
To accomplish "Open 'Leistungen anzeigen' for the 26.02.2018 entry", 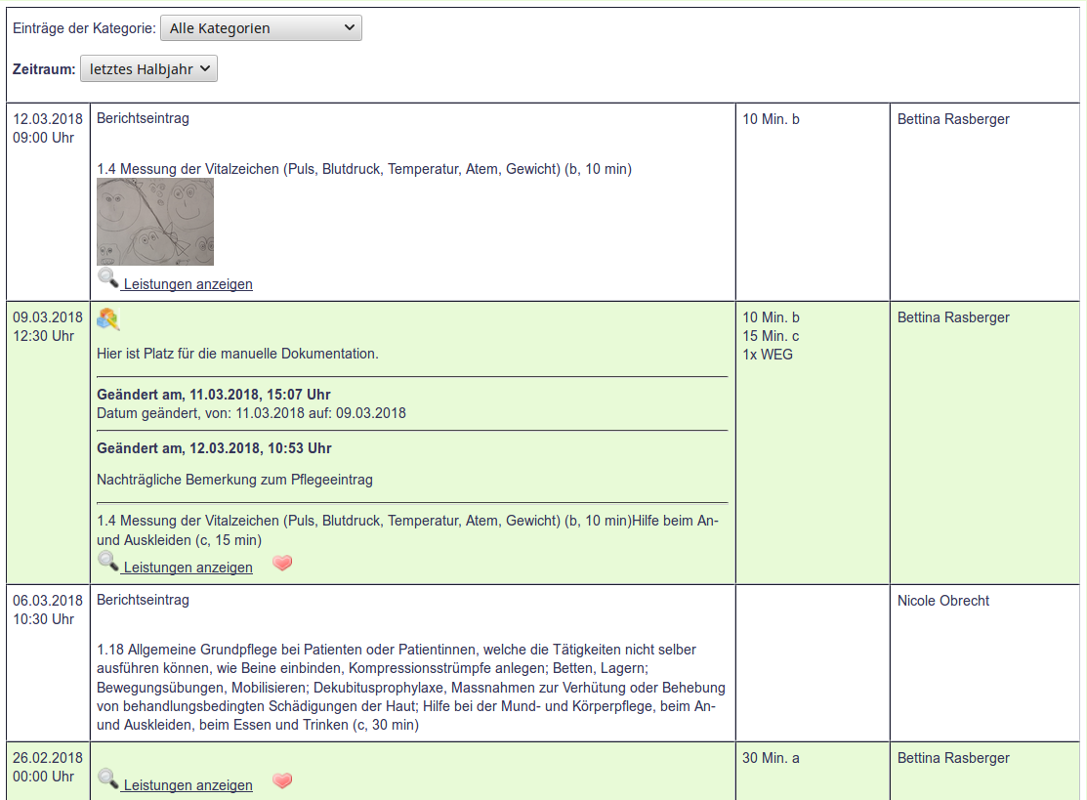I will tap(188, 785).
